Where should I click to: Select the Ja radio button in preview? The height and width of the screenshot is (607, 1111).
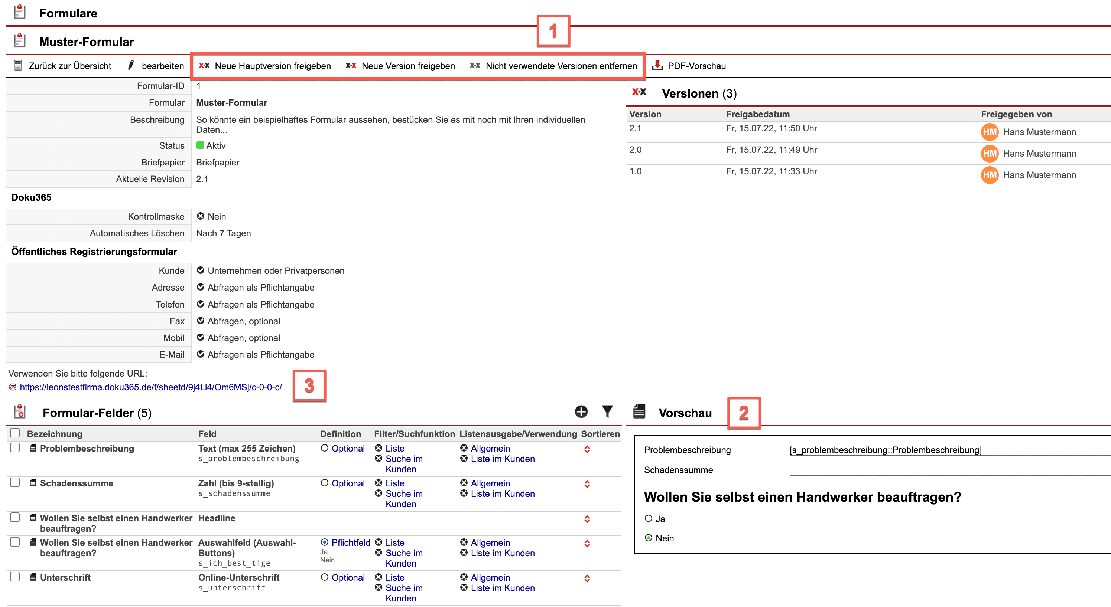[x=648, y=519]
